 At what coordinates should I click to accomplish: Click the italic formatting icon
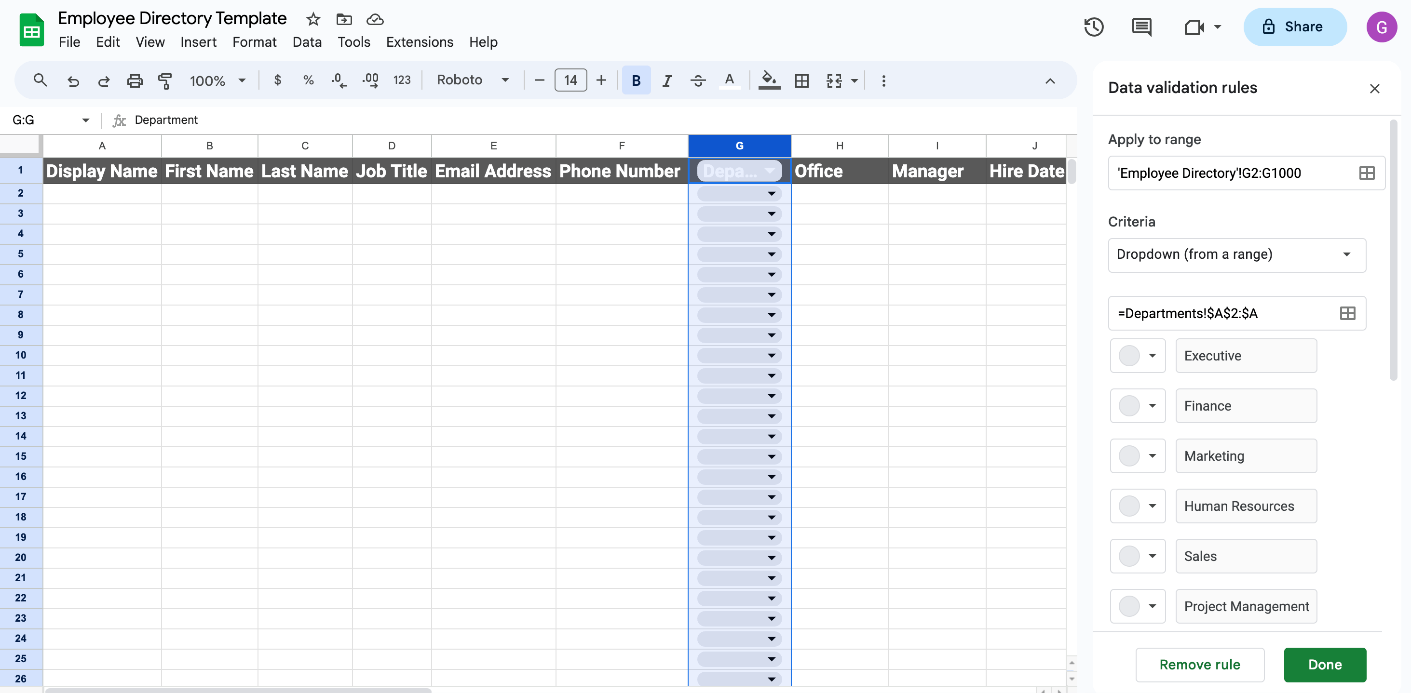click(x=666, y=80)
